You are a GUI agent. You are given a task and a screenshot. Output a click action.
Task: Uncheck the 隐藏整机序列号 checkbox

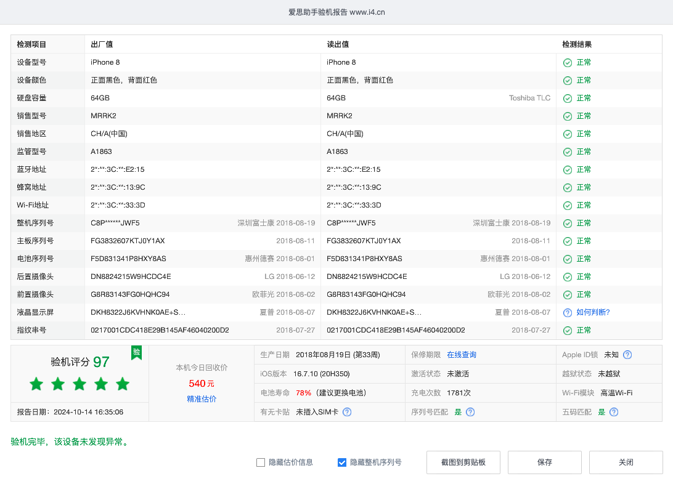[342, 462]
